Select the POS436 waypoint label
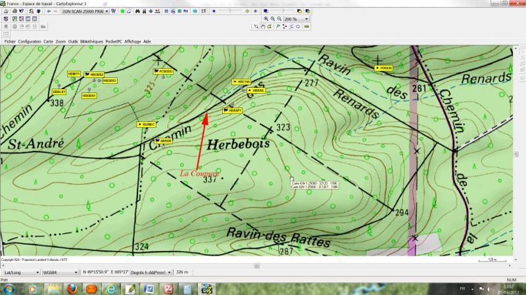 click(384, 68)
